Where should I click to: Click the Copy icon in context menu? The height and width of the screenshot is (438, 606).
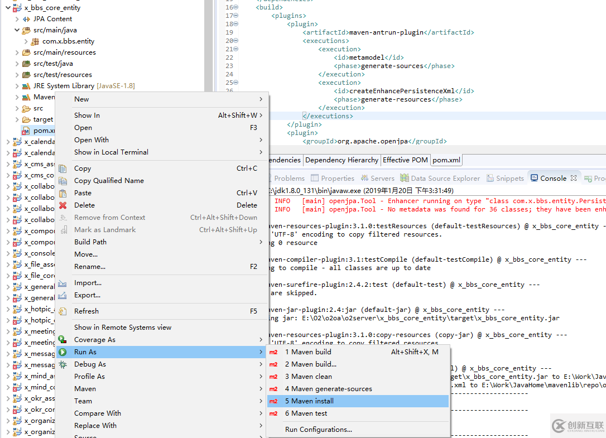coord(62,169)
